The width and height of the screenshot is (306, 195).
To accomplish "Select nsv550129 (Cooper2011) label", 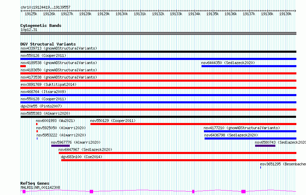I will [113, 121].
